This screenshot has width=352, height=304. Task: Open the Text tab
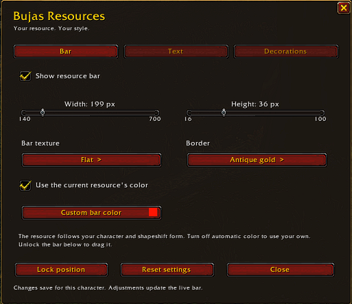click(176, 51)
